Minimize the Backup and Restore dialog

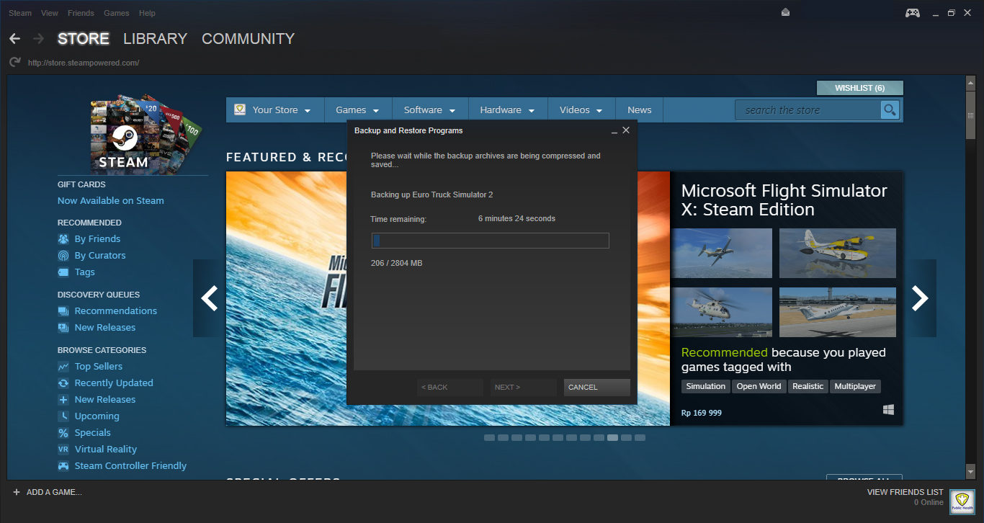coord(614,131)
